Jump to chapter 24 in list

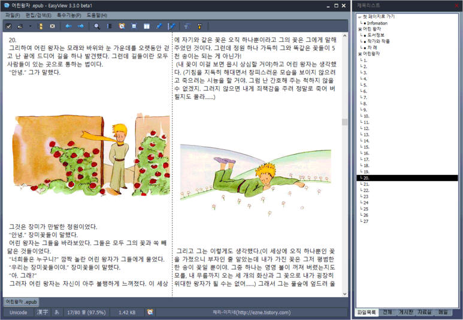pos(366,203)
